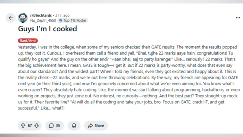Viewport: 243px width, 137px height.
Task: Click the post title 'Guys I'm I cooked'
Action: click(x=48, y=29)
